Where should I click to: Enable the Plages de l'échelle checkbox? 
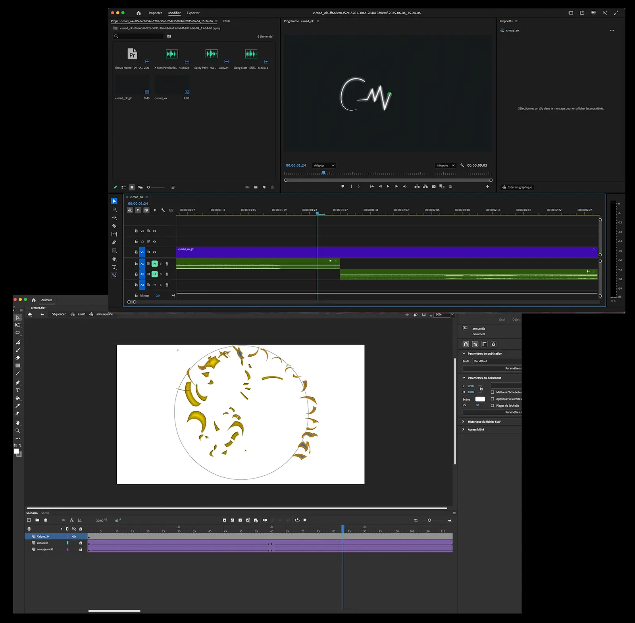pos(493,406)
